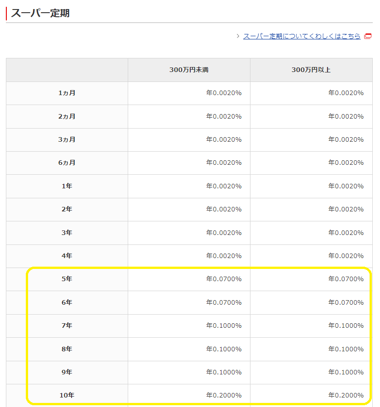This screenshot has height=407, width=380.
Task: Select the 1ヵ月 row label
Action: (67, 93)
